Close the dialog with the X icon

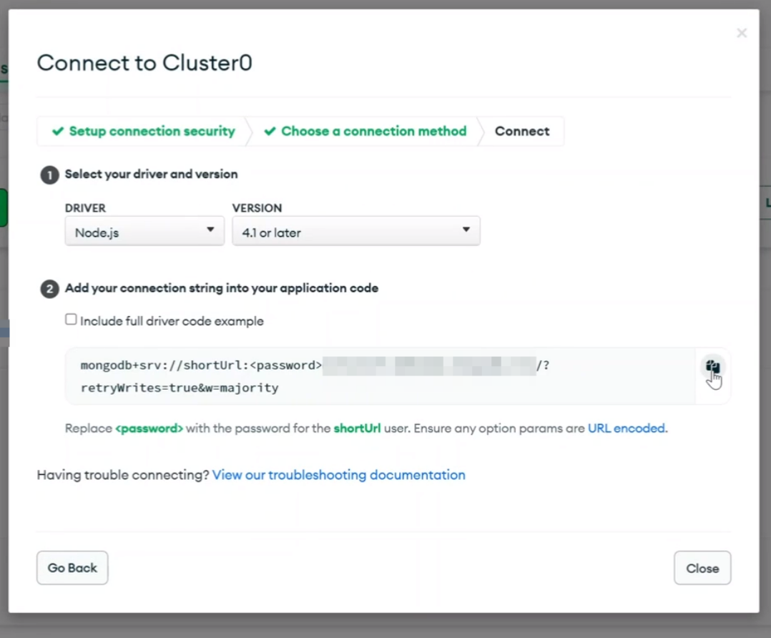click(x=742, y=33)
